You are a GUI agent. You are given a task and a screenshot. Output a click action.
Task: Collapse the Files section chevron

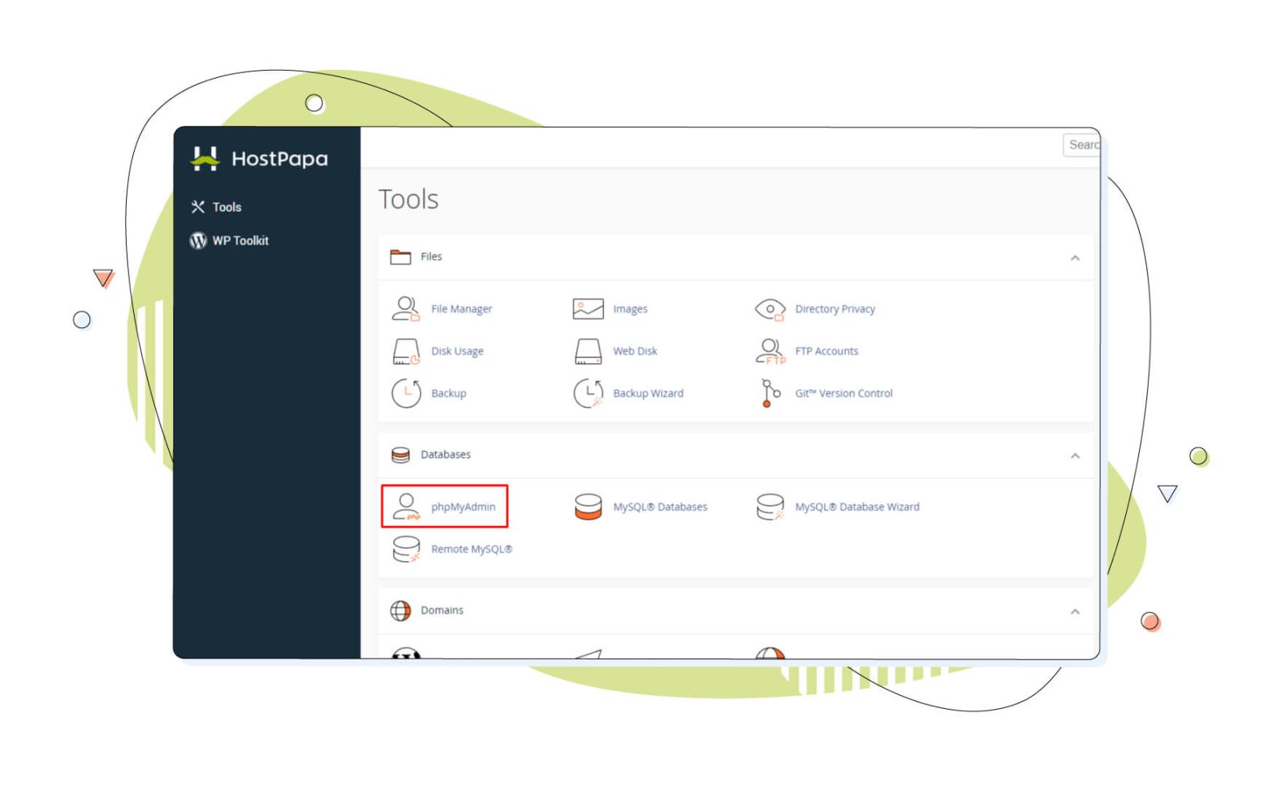pos(1075,258)
